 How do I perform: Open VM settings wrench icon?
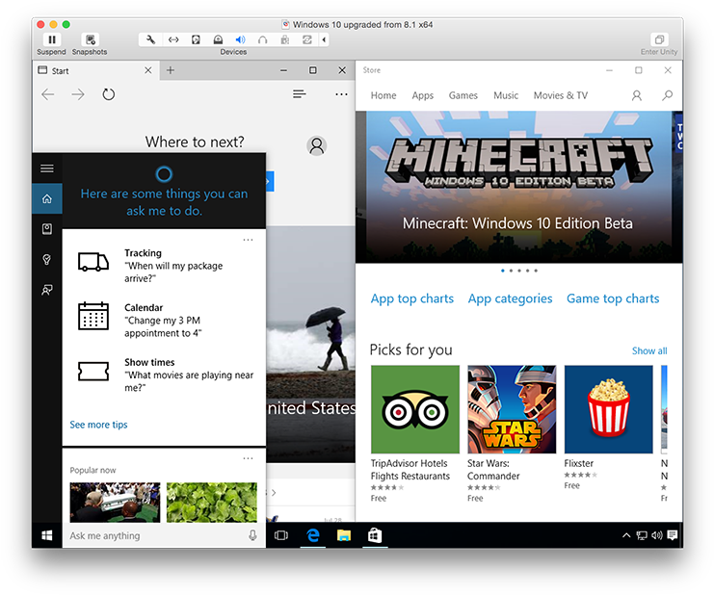[x=150, y=39]
